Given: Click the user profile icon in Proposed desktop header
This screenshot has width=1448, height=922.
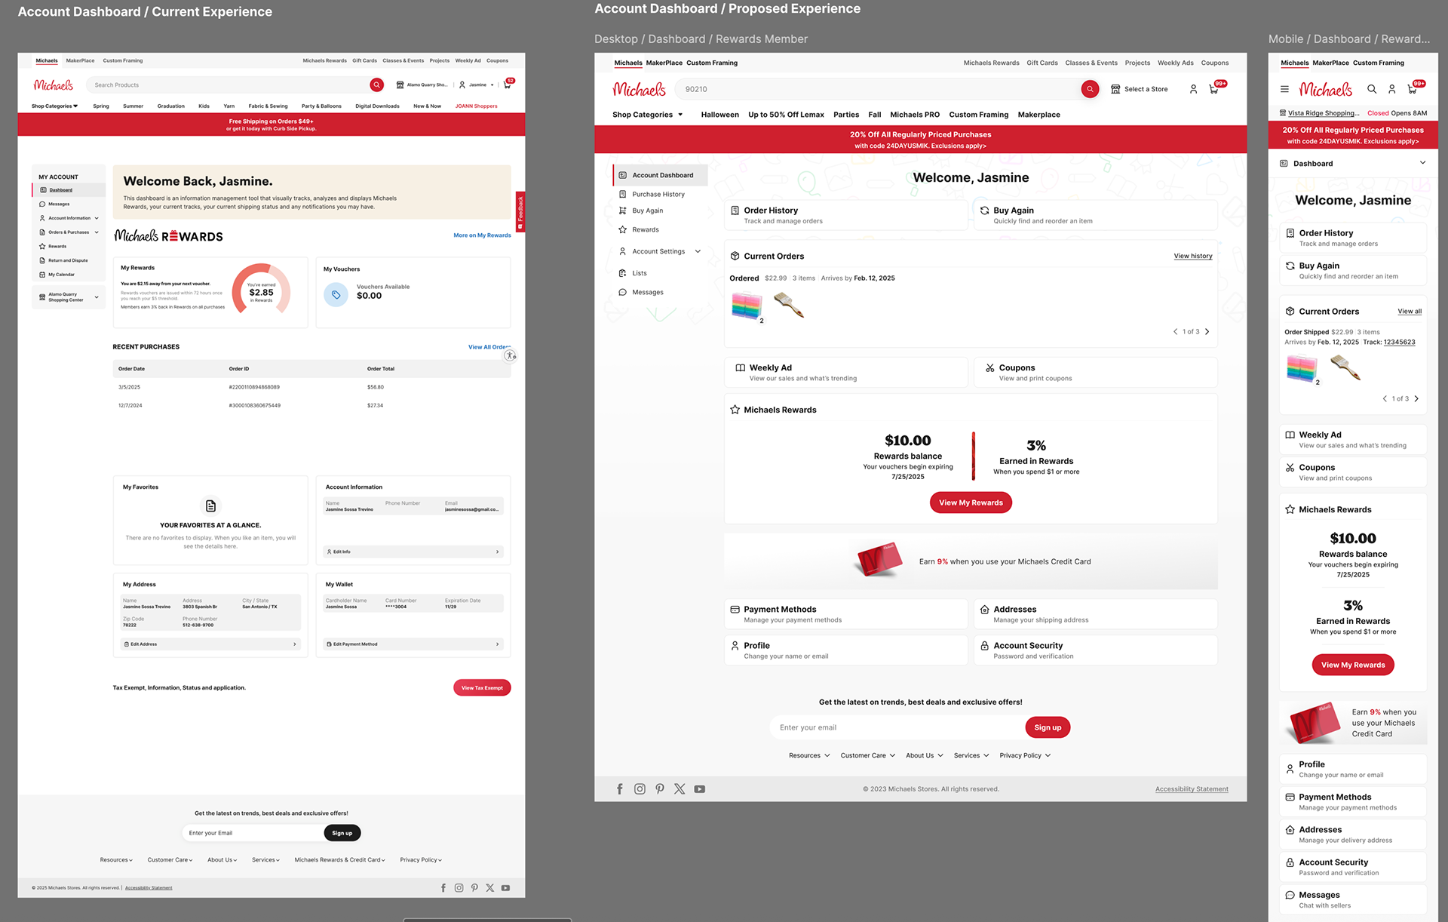Looking at the screenshot, I should pyautogui.click(x=1193, y=89).
